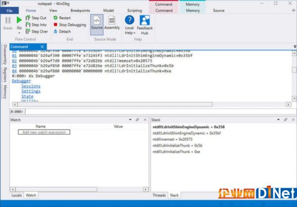
Task: Sort by the Name column header in Watch
Action: [41, 126]
